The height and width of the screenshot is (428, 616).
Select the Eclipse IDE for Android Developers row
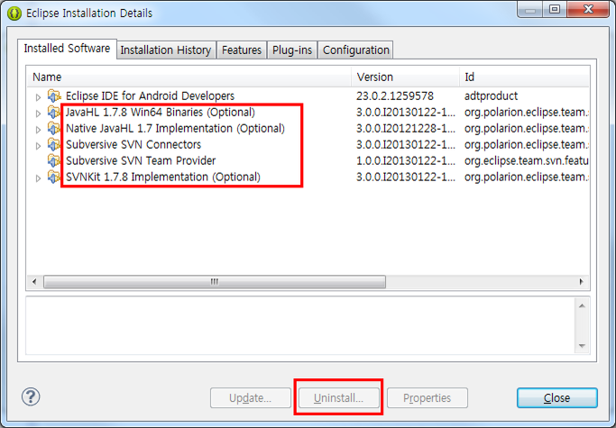pos(308,96)
